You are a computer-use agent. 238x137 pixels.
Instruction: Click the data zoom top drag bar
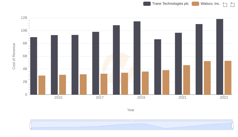131,120
